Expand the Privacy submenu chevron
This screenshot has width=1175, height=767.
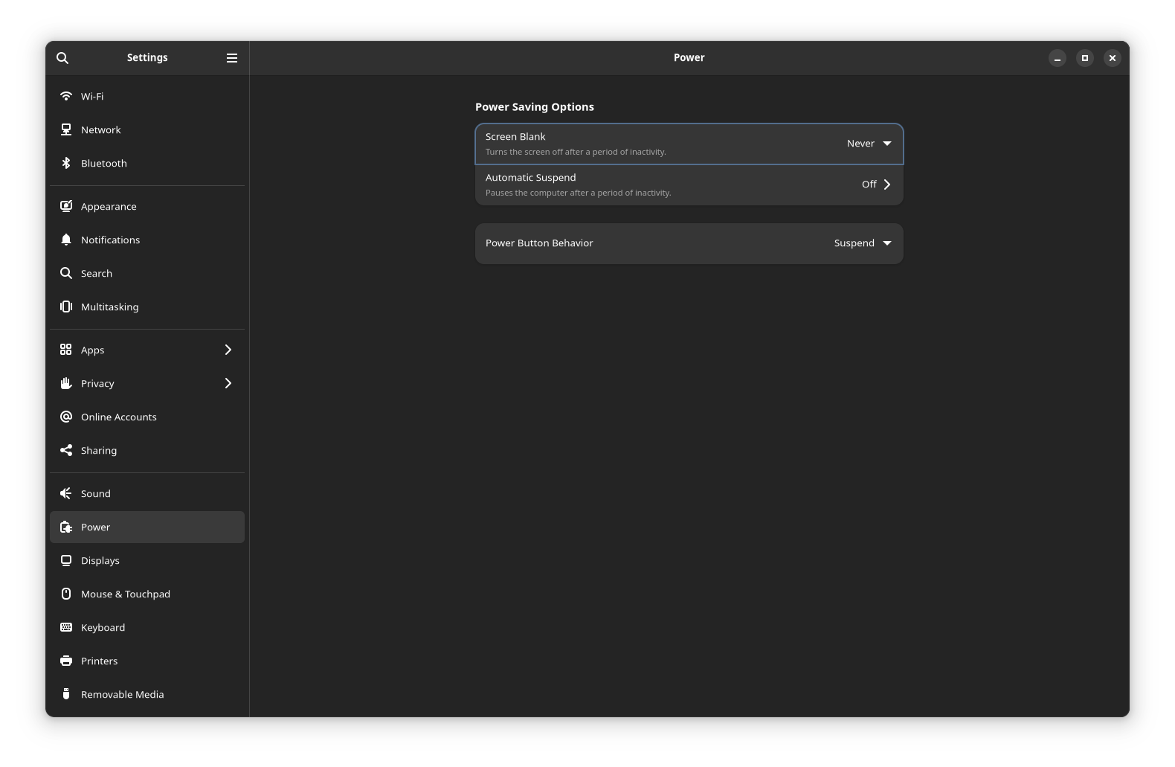228,383
